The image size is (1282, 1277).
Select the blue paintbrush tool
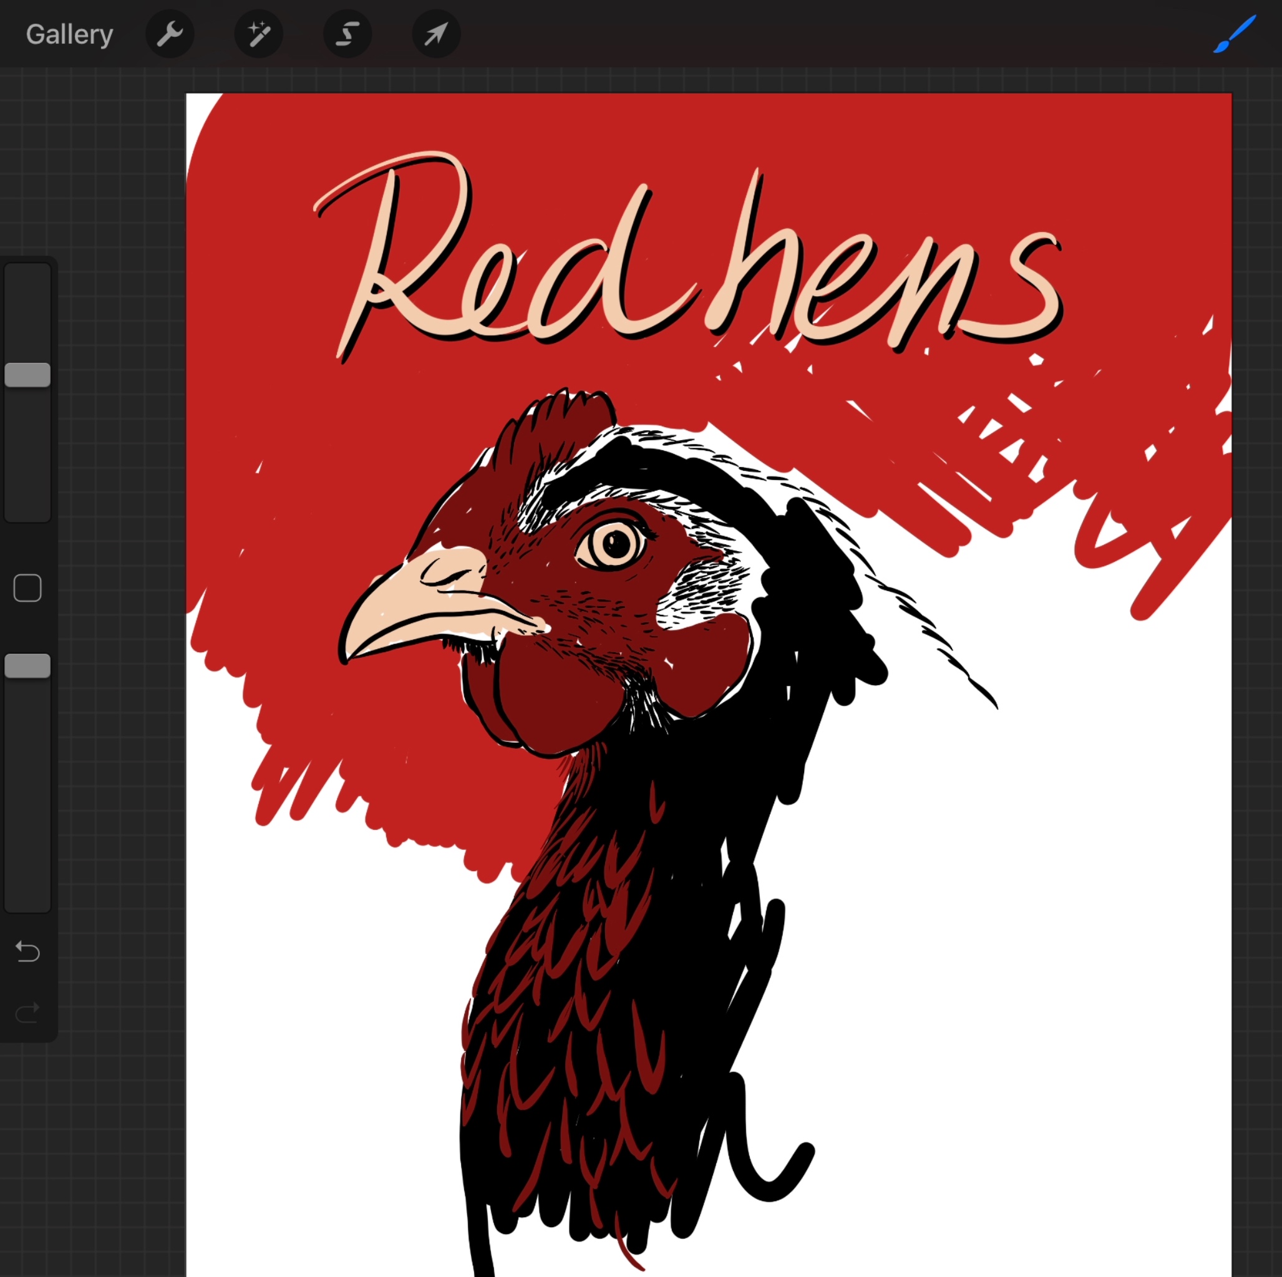point(1235,34)
